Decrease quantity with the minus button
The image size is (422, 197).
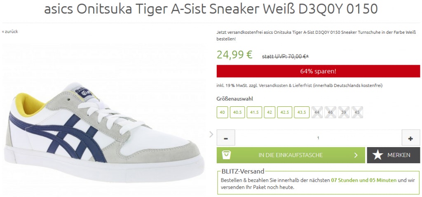point(226,138)
